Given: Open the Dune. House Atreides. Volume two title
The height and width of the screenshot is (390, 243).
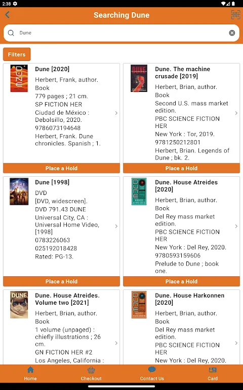Looking at the screenshot, I should pos(67,299).
